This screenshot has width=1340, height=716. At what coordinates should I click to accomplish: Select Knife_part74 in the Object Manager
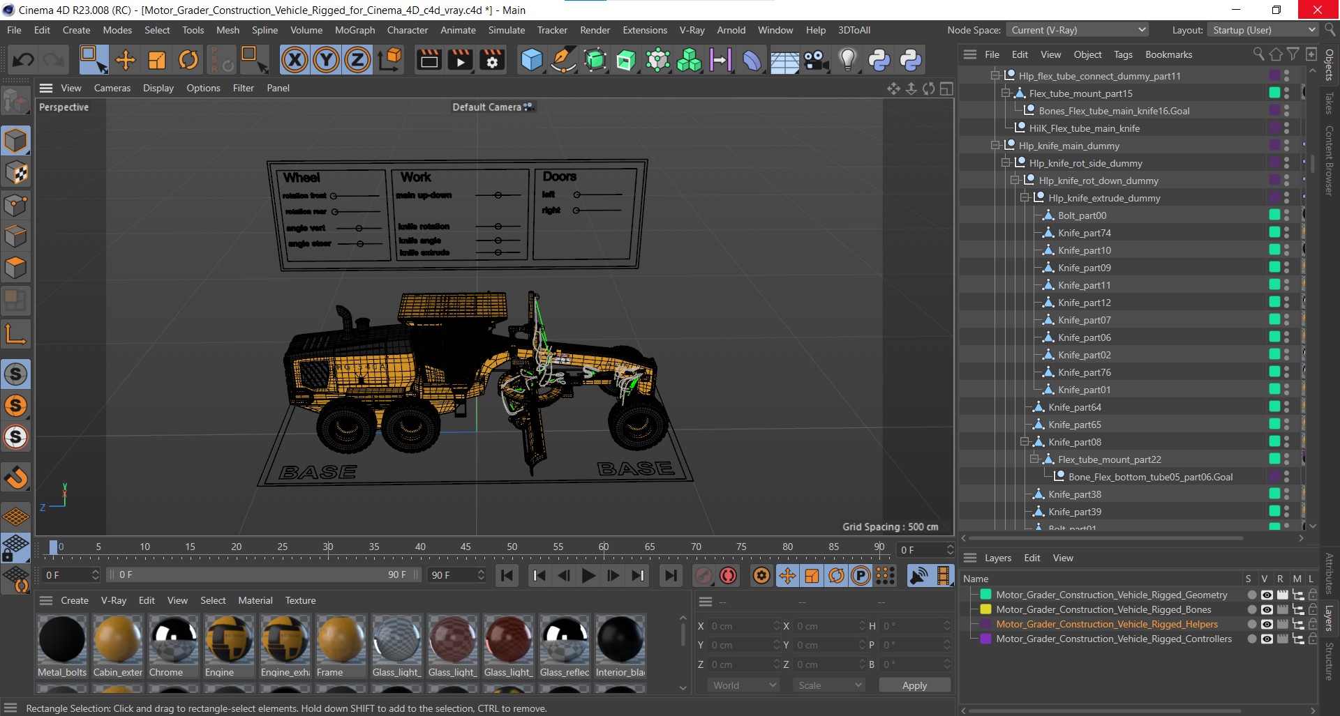(1084, 233)
